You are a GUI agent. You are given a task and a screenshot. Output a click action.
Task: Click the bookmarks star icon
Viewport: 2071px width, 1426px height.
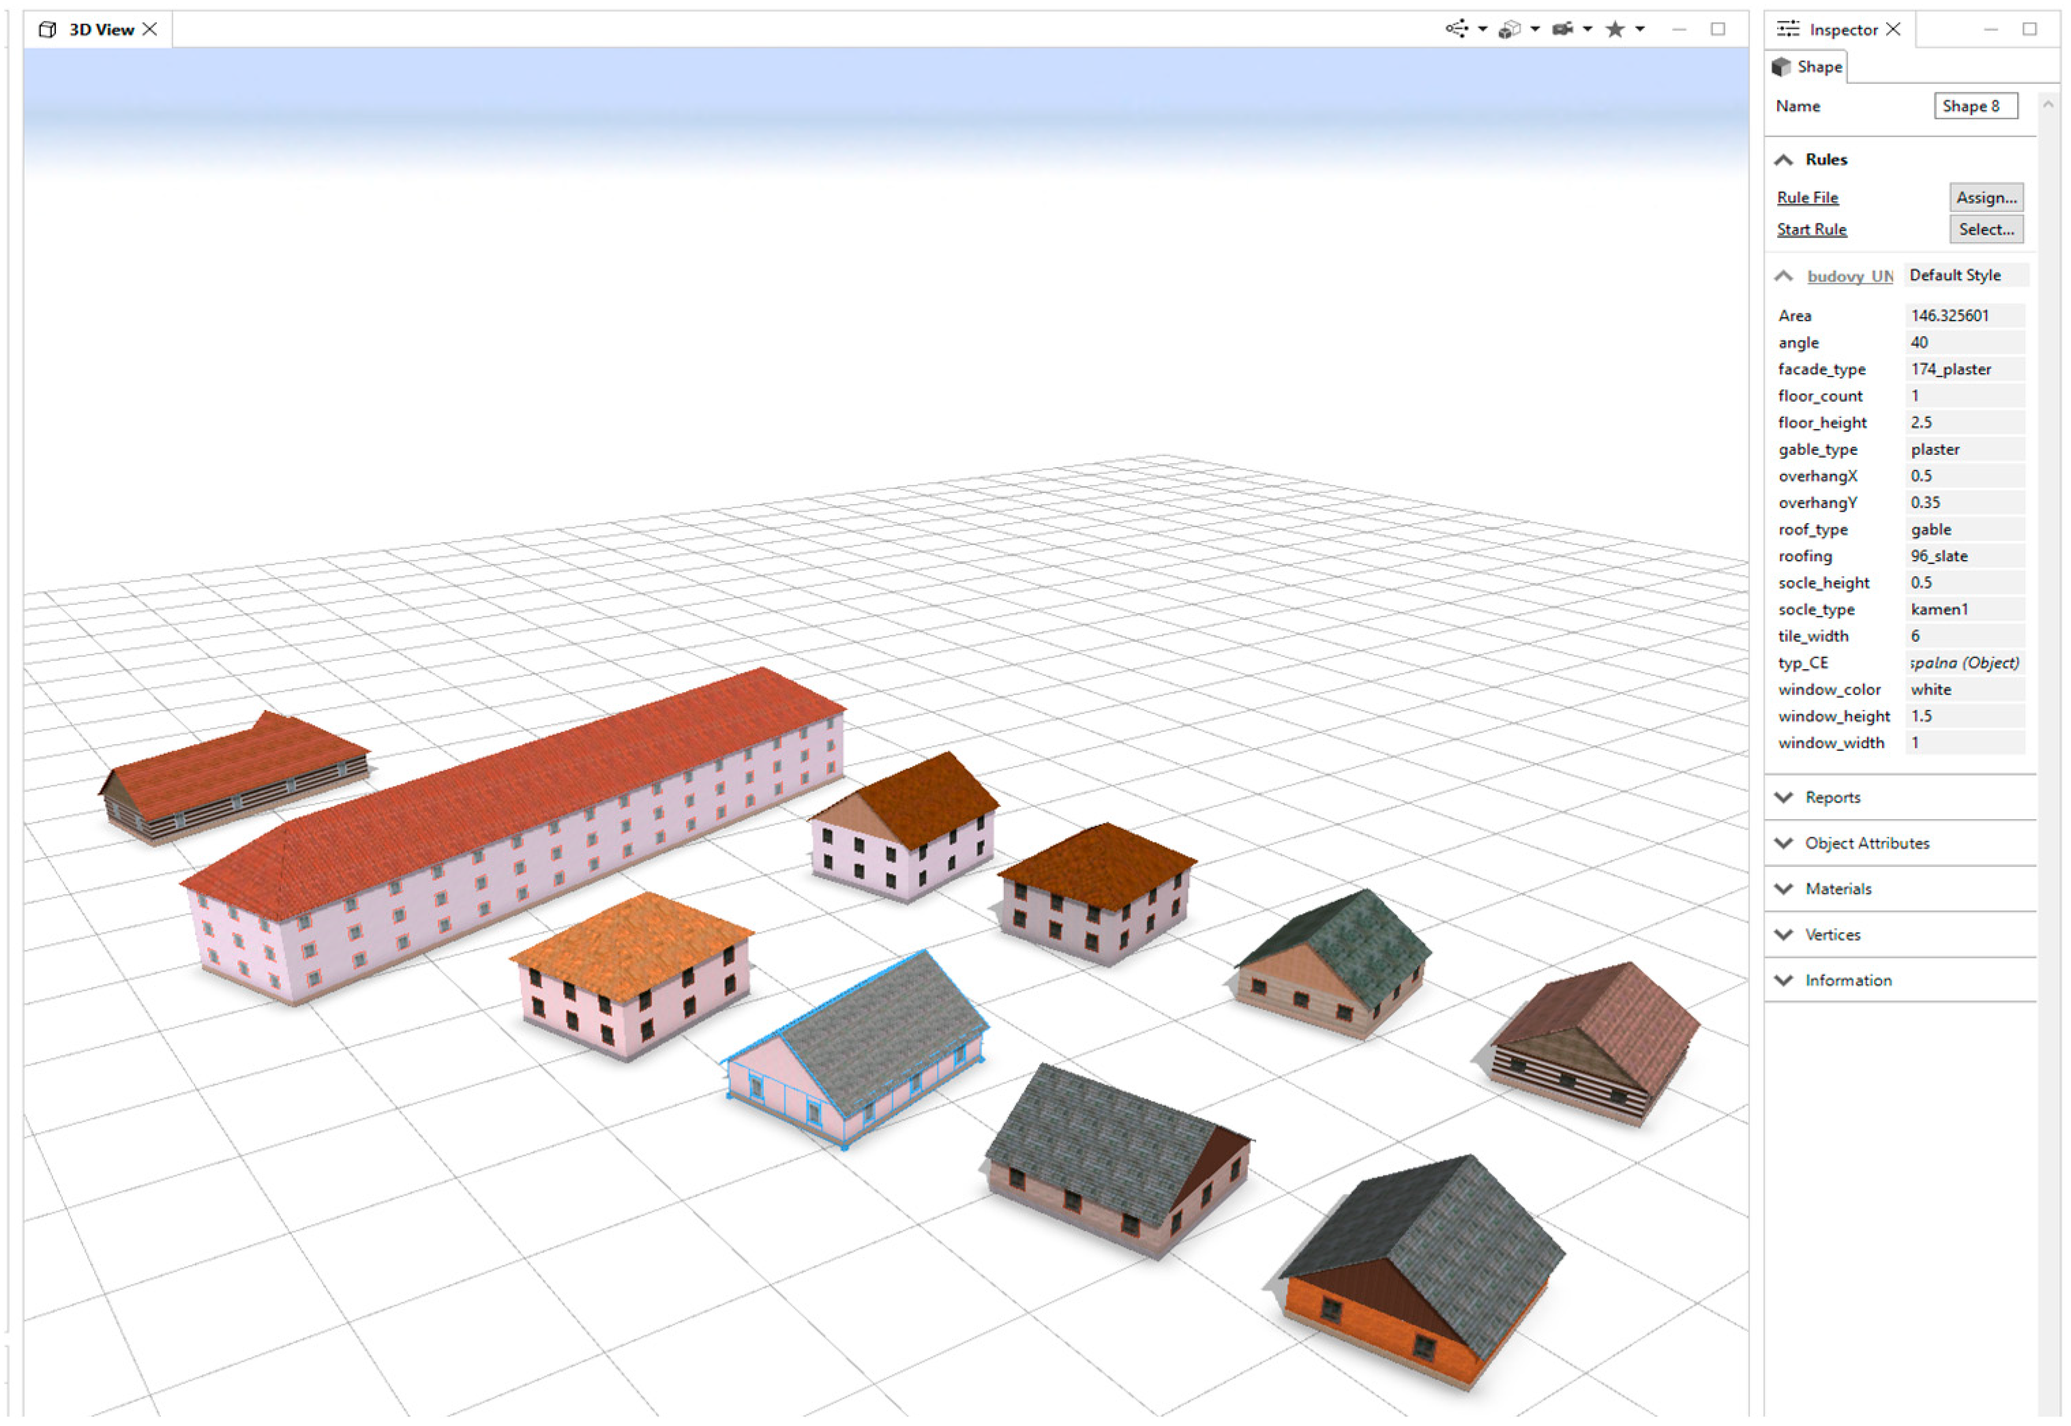pyautogui.click(x=1614, y=29)
